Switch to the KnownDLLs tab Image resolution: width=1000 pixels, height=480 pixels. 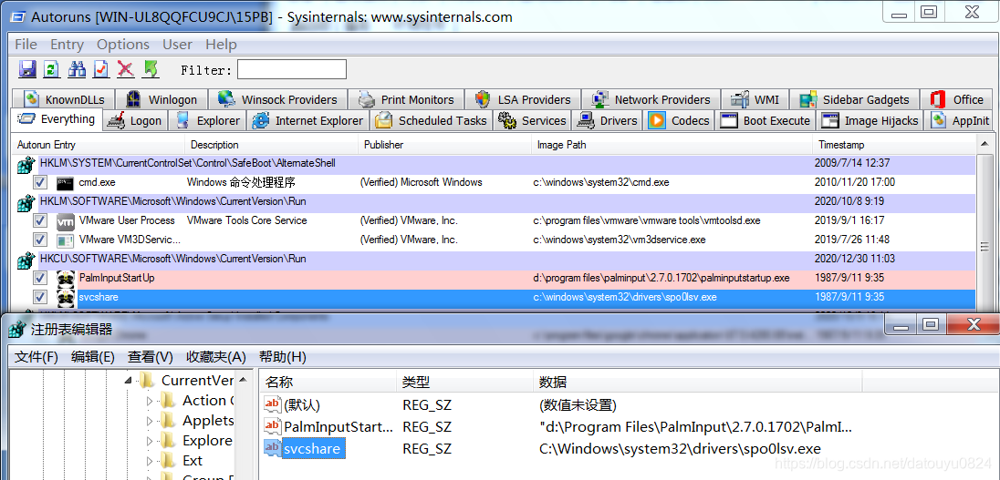coord(66,99)
